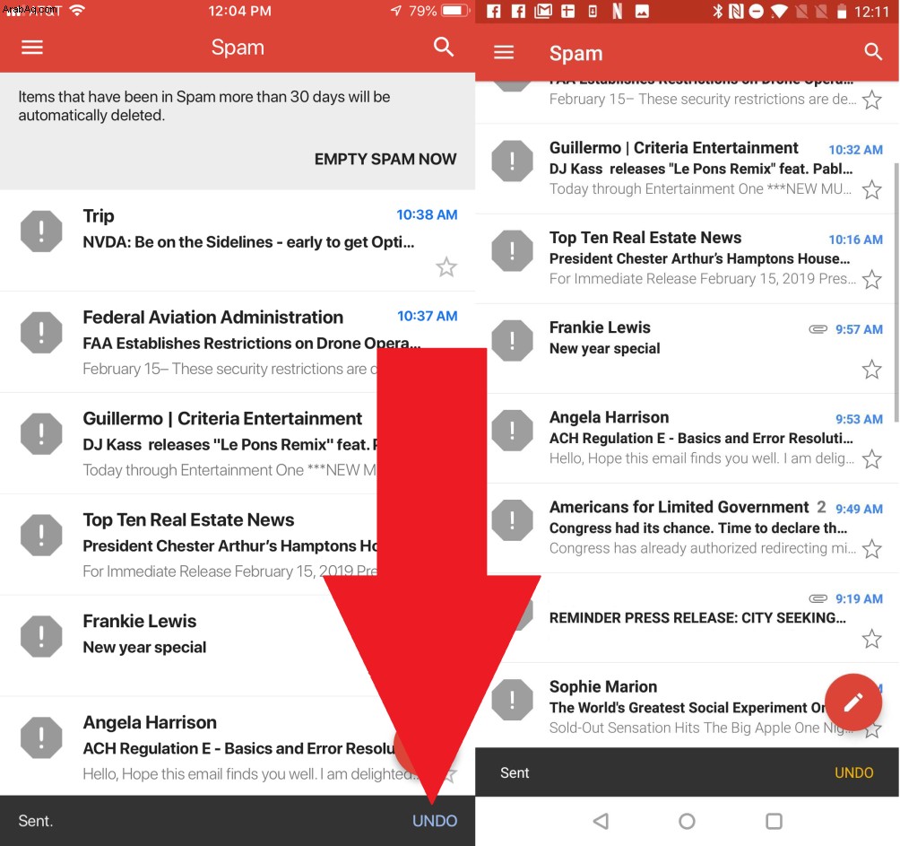Tap attachment paperclip on the 9:19 AM email
The height and width of the screenshot is (846, 900).
pos(818,598)
